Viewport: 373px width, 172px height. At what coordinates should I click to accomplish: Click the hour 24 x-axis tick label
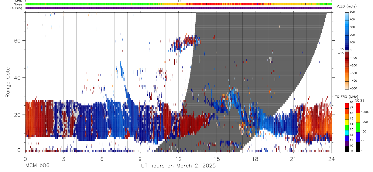pos(331,159)
